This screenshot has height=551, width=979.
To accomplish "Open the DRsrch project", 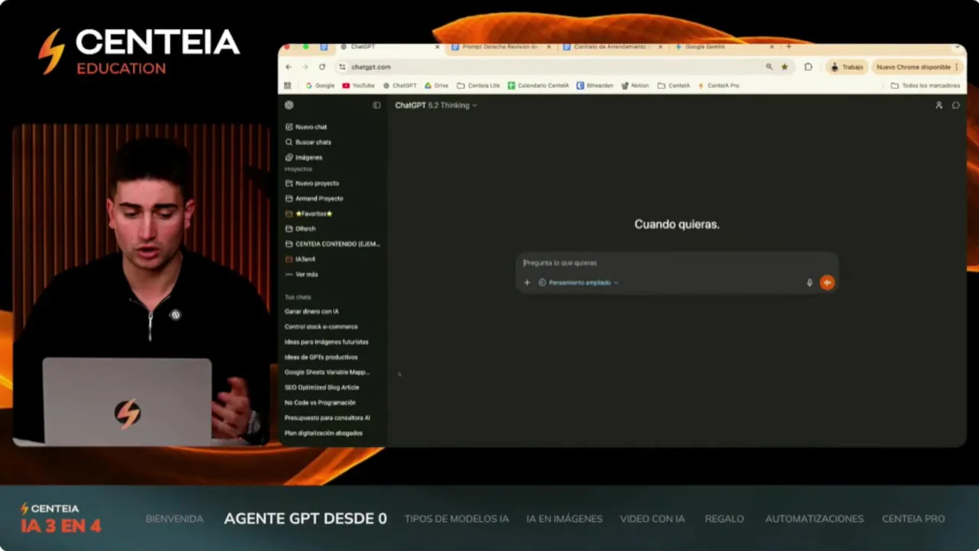I will point(301,229).
